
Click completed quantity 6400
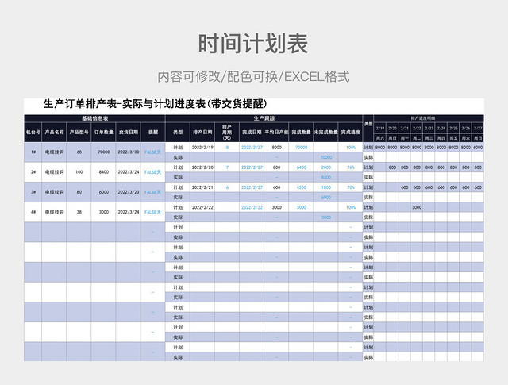(302, 167)
